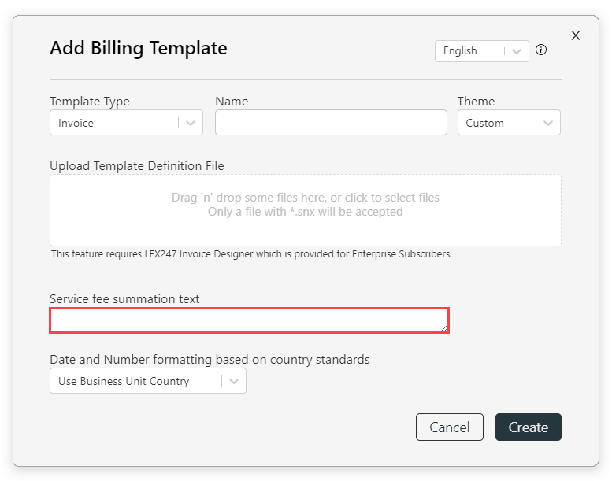The image size is (612, 481).
Task: Click the info icon beside language selector
Action: [x=541, y=50]
